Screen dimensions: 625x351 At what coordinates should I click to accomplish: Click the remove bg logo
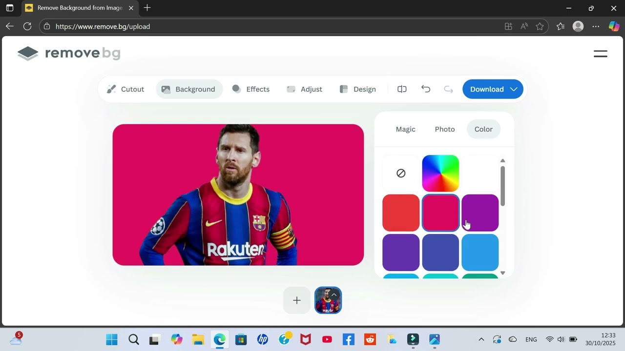(x=69, y=53)
